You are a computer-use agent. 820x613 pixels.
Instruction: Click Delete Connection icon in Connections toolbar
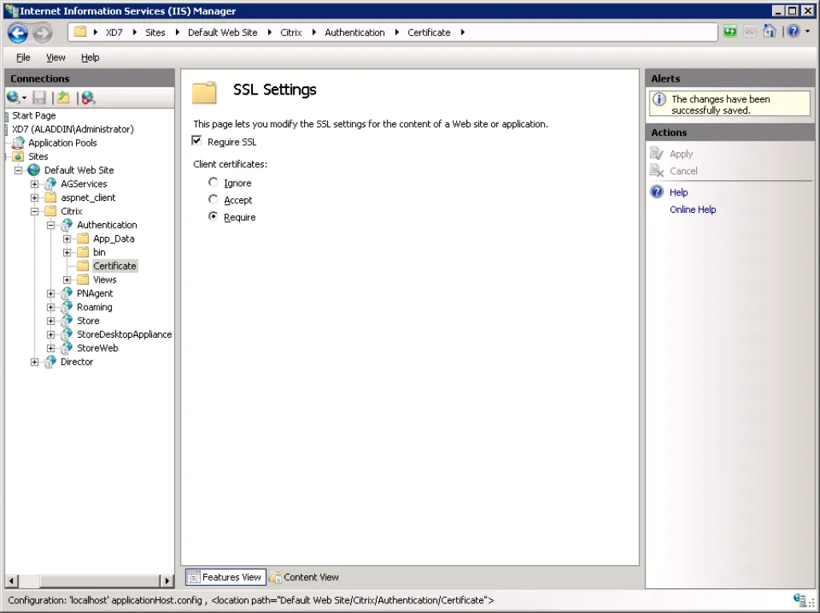pyautogui.click(x=88, y=98)
